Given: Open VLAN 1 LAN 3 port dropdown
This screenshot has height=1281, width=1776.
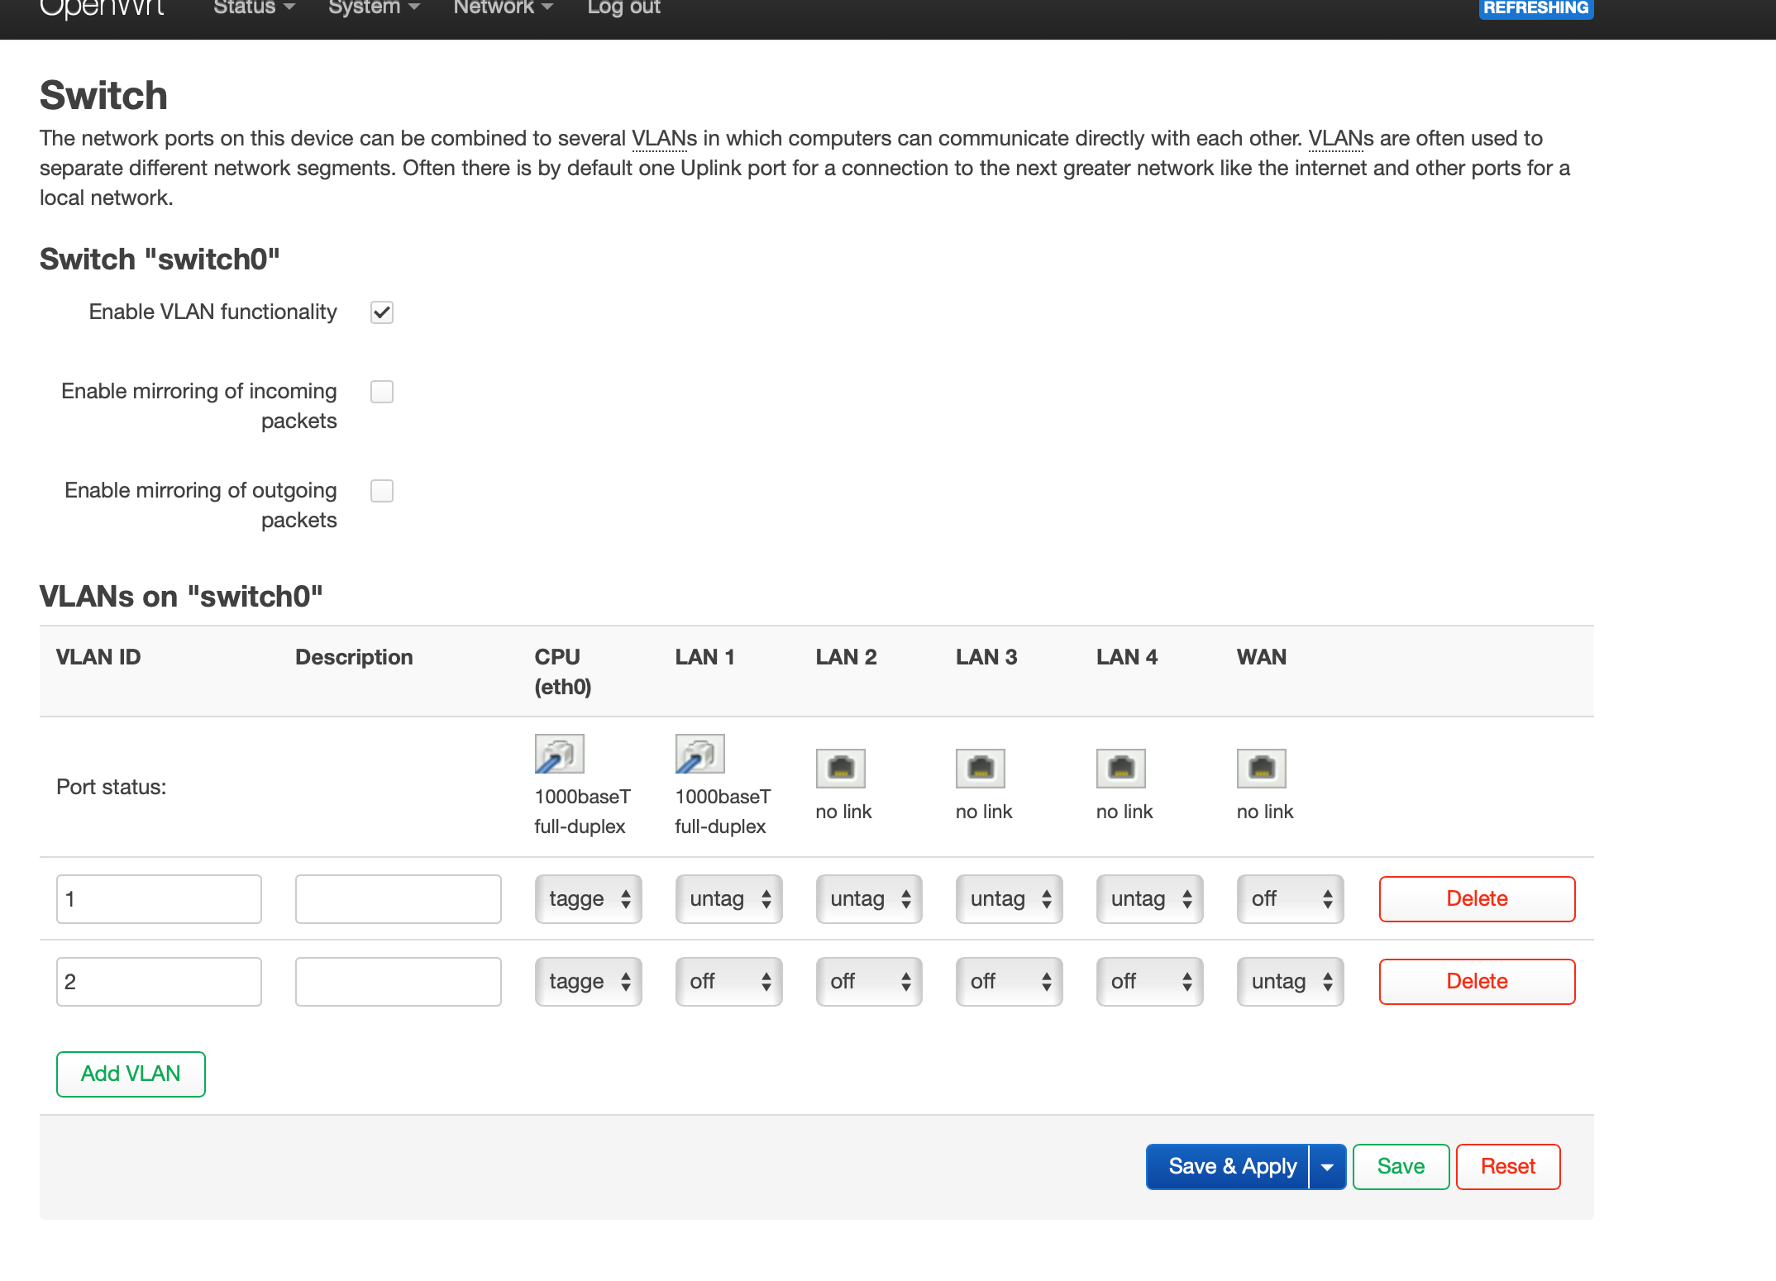Looking at the screenshot, I should pos(1009,899).
